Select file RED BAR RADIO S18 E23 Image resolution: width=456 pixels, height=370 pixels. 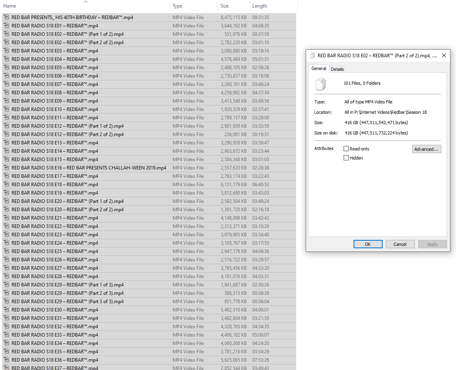[x=149, y=235]
